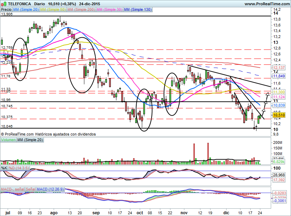Select the Precio indicator label
This screenshot has height=216, width=291.
pos(6,10)
